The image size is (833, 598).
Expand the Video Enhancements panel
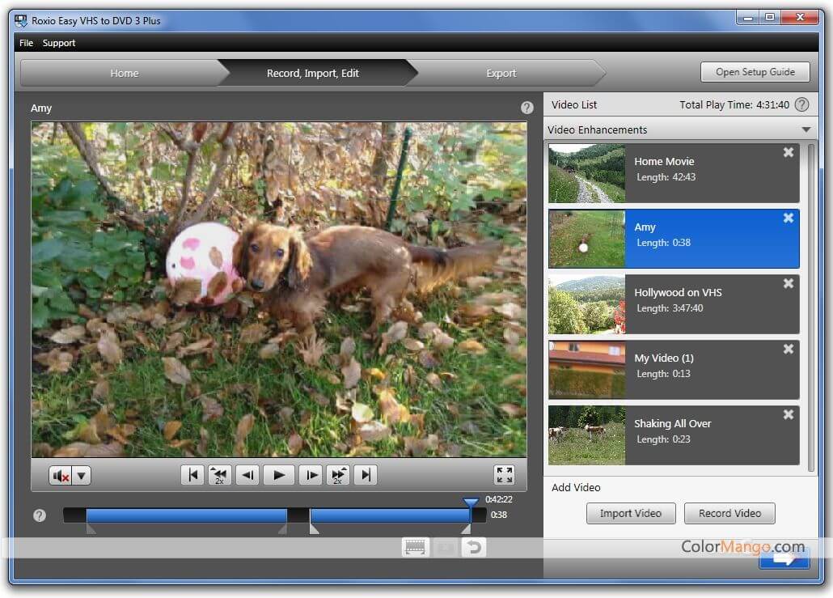[x=806, y=130]
